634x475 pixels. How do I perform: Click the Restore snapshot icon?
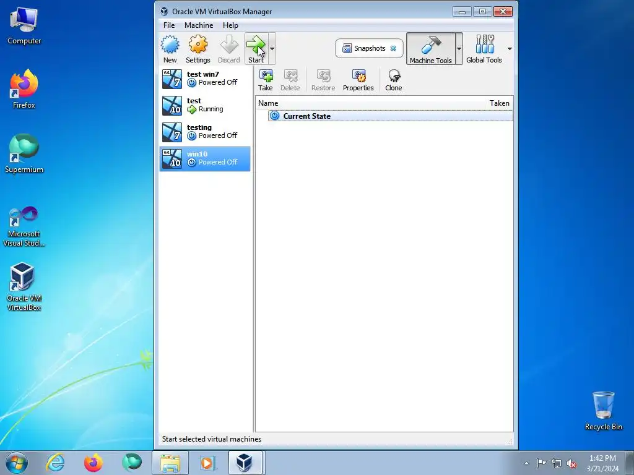pos(323,80)
